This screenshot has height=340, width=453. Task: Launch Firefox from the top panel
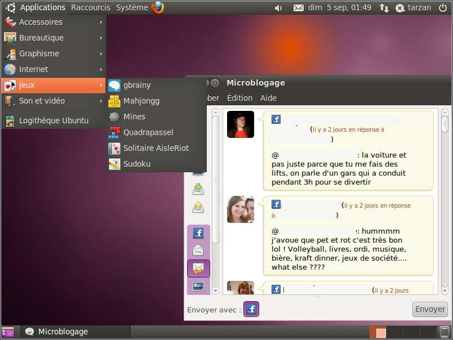pyautogui.click(x=158, y=7)
